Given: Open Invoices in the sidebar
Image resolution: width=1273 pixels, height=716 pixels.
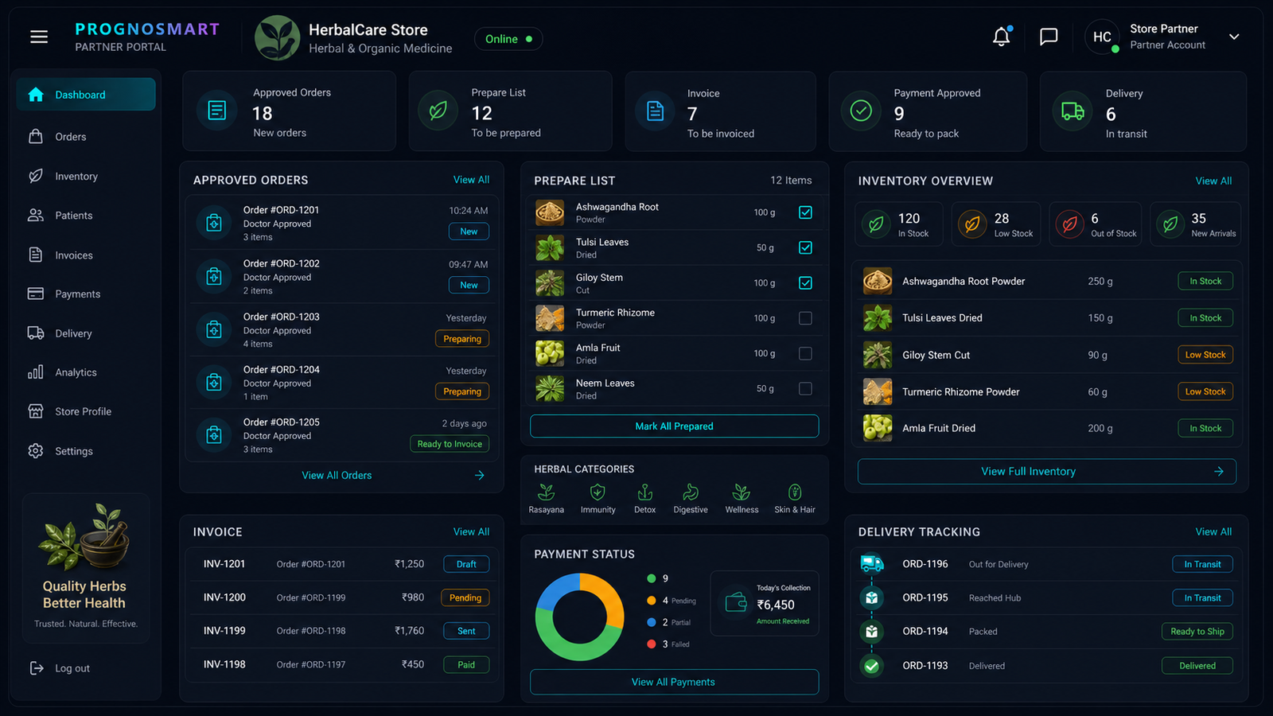Looking at the screenshot, I should [x=86, y=255].
